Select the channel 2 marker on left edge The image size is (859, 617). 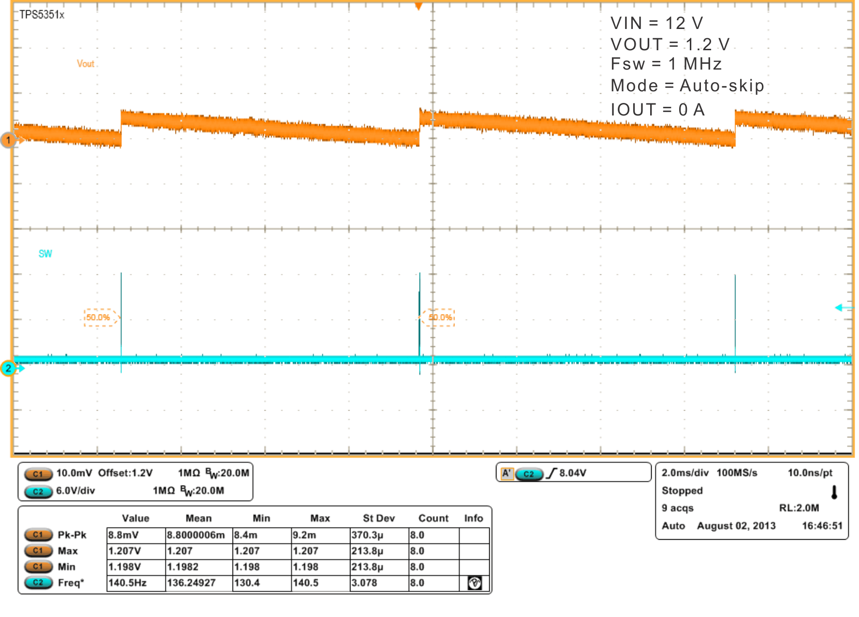point(8,368)
